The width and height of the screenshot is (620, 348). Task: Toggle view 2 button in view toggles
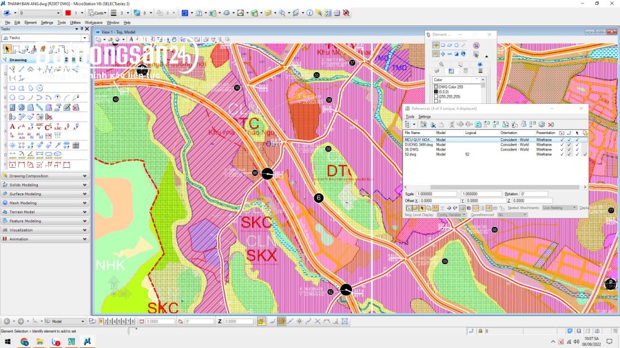(105, 321)
